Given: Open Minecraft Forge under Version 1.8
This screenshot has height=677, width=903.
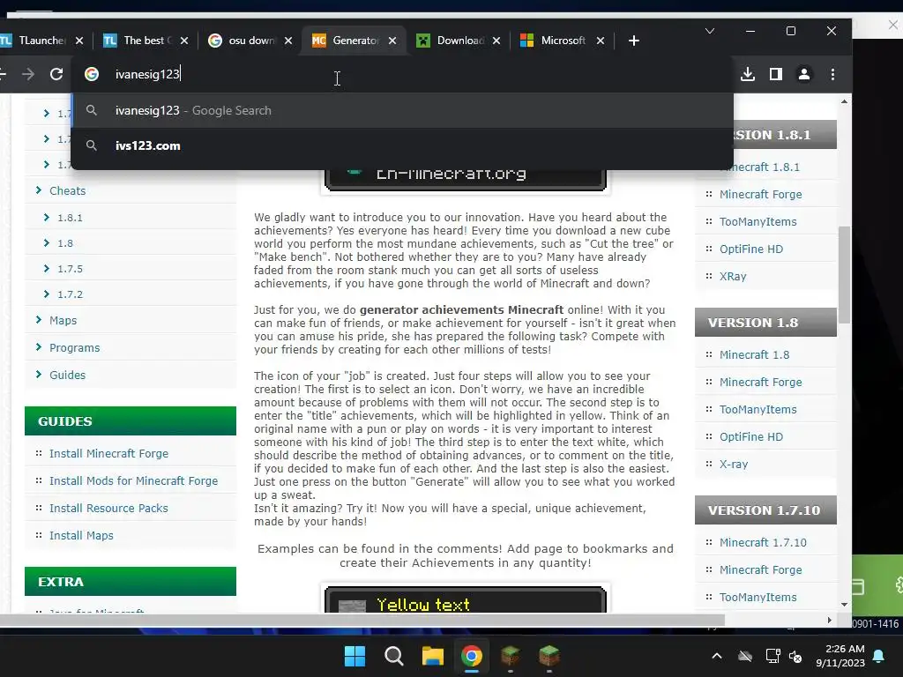Looking at the screenshot, I should coord(761,383).
